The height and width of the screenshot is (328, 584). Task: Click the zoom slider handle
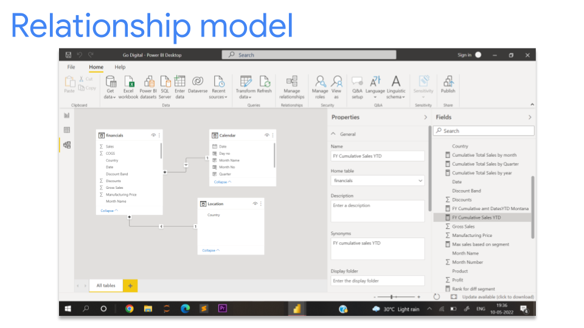[391, 297]
